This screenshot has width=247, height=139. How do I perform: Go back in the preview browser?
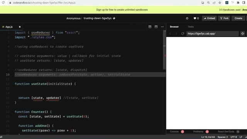point(170,34)
